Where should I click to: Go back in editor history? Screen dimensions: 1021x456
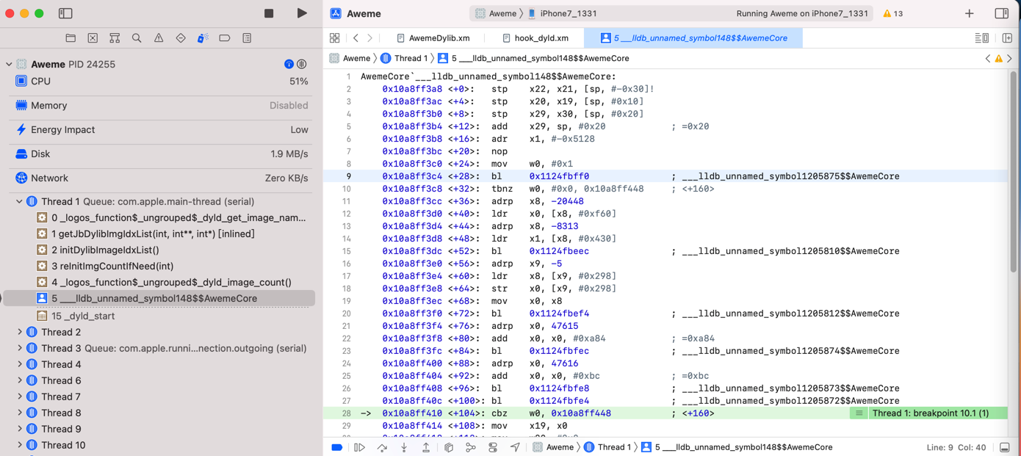pos(356,38)
